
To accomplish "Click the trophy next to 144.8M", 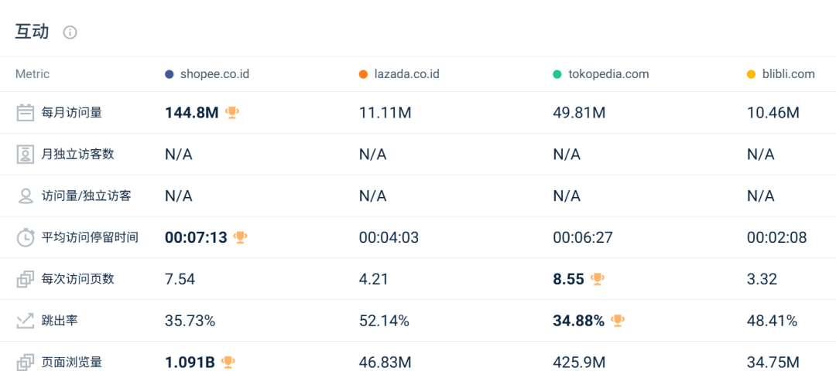I will coord(232,112).
